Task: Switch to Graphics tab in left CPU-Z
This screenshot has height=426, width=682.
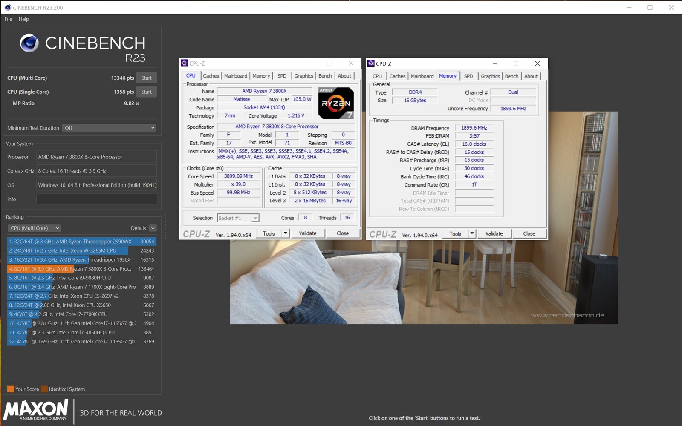Action: [x=303, y=76]
